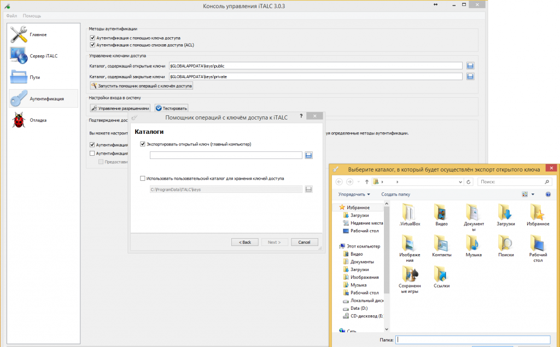Open the Файл menu
The width and height of the screenshot is (560, 347).
click(x=11, y=16)
